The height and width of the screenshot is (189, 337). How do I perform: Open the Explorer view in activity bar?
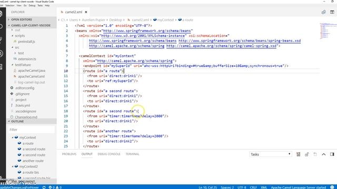click(1, 14)
